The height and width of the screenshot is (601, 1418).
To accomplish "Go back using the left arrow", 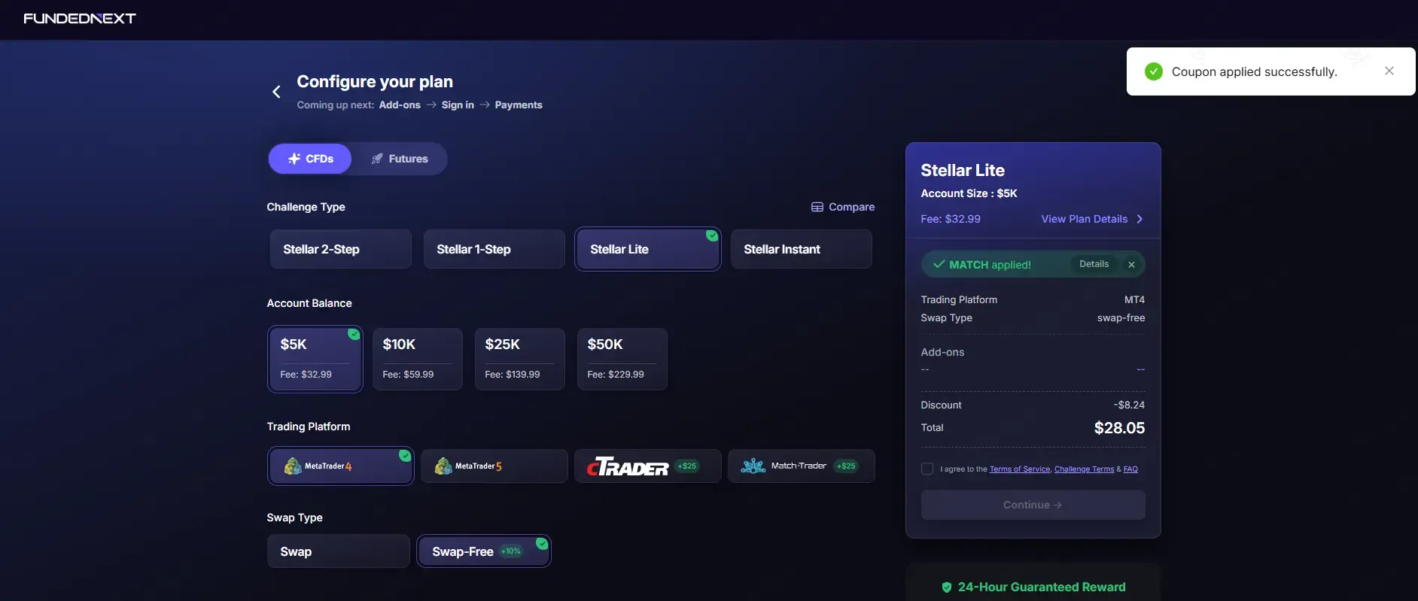I will point(276,92).
